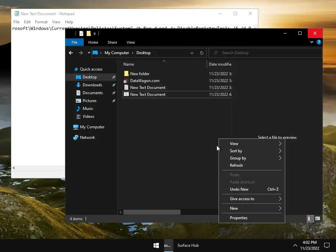Open Documents in the navigation pane
The image size is (336, 252).
pos(93,93)
